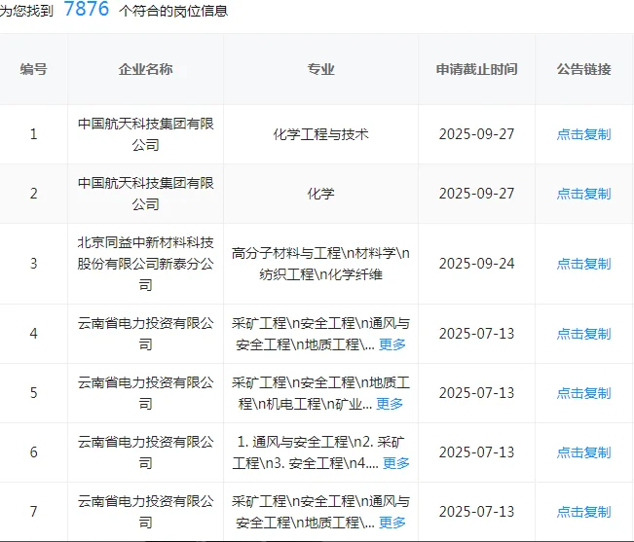This screenshot has width=634, height=542.
Task: Copy announcement link for row 6
Action: pyautogui.click(x=583, y=452)
